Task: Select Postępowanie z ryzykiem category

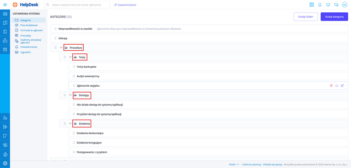Action: coord(208,152)
